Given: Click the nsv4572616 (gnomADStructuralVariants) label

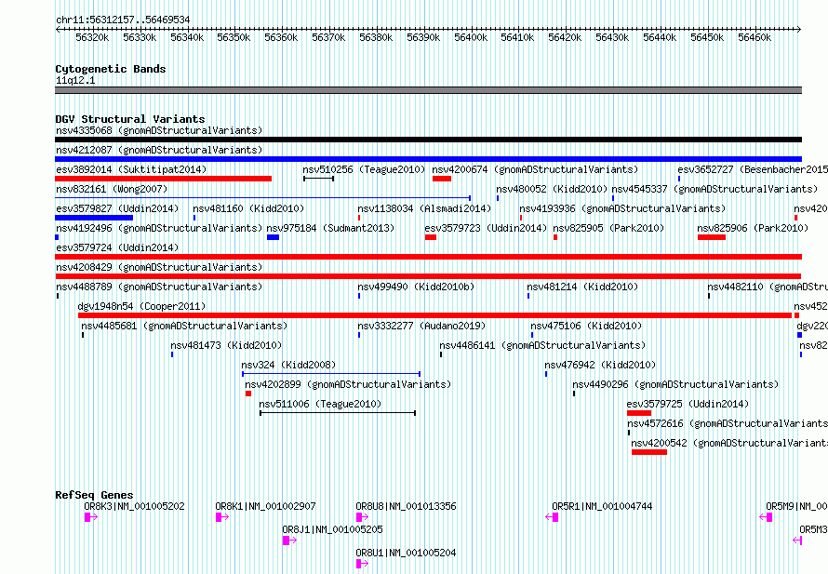Looking at the screenshot, I should 728,423.
